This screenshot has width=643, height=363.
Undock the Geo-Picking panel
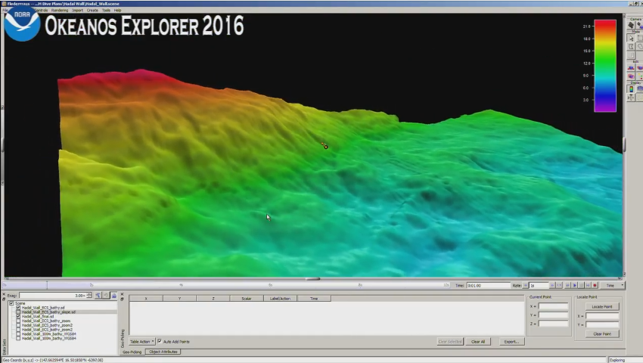pyautogui.click(x=123, y=299)
